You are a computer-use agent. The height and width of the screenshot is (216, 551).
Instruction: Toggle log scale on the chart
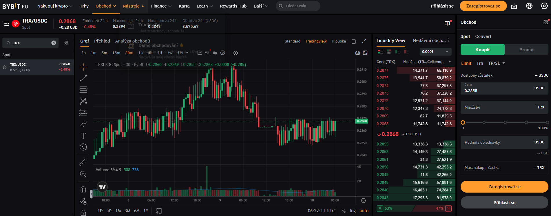click(x=352, y=211)
